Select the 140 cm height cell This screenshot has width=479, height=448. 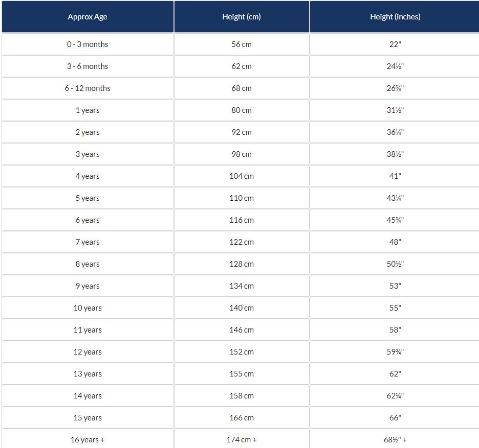tap(242, 308)
